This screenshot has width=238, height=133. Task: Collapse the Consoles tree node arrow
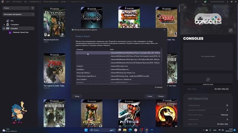(4, 28)
